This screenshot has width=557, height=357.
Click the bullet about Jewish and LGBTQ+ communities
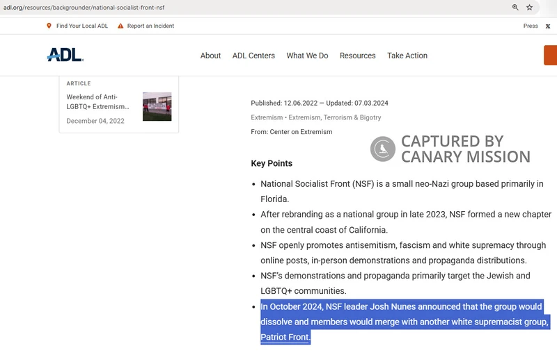point(395,283)
